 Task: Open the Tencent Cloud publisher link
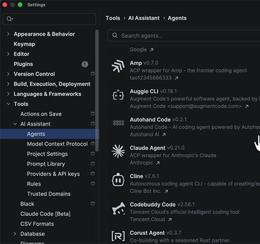[147, 220]
